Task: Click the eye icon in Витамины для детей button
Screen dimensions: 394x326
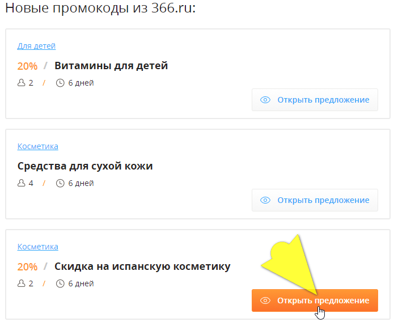Action: [x=265, y=100]
